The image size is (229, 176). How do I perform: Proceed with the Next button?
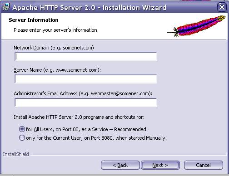click(x=160, y=165)
